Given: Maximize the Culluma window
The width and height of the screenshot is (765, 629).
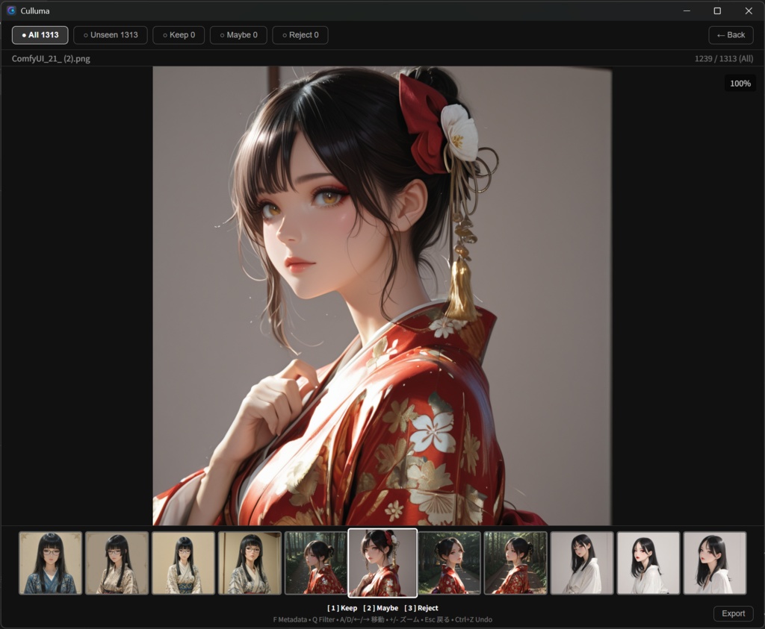Looking at the screenshot, I should pyautogui.click(x=717, y=10).
